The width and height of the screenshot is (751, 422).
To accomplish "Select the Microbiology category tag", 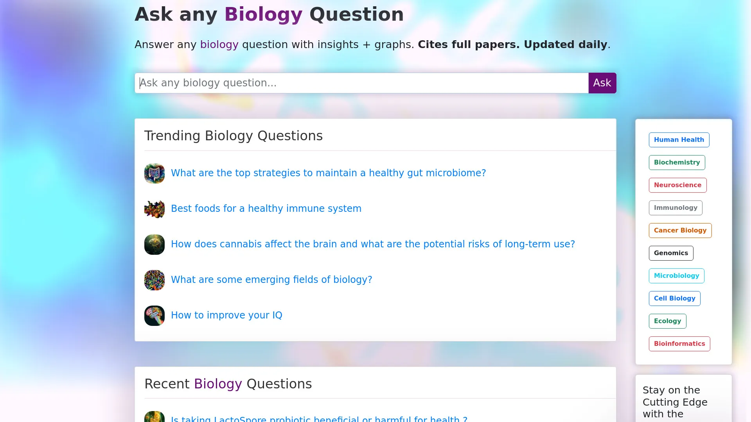I will click(676, 275).
